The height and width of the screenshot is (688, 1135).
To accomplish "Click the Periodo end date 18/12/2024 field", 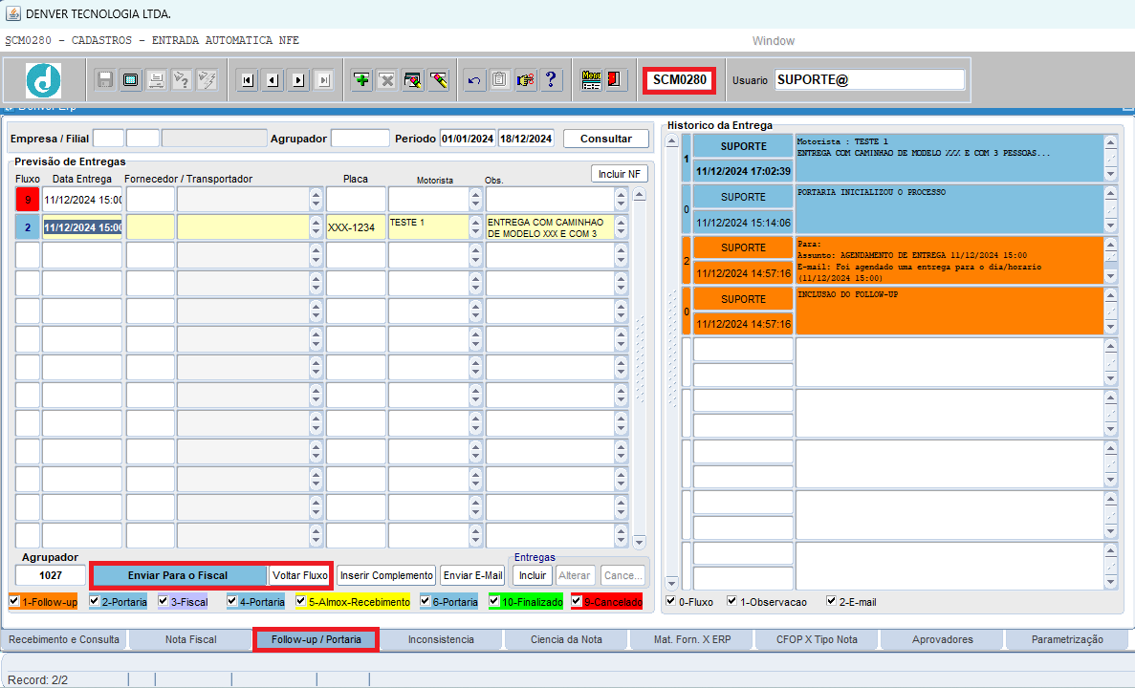I will click(x=526, y=139).
